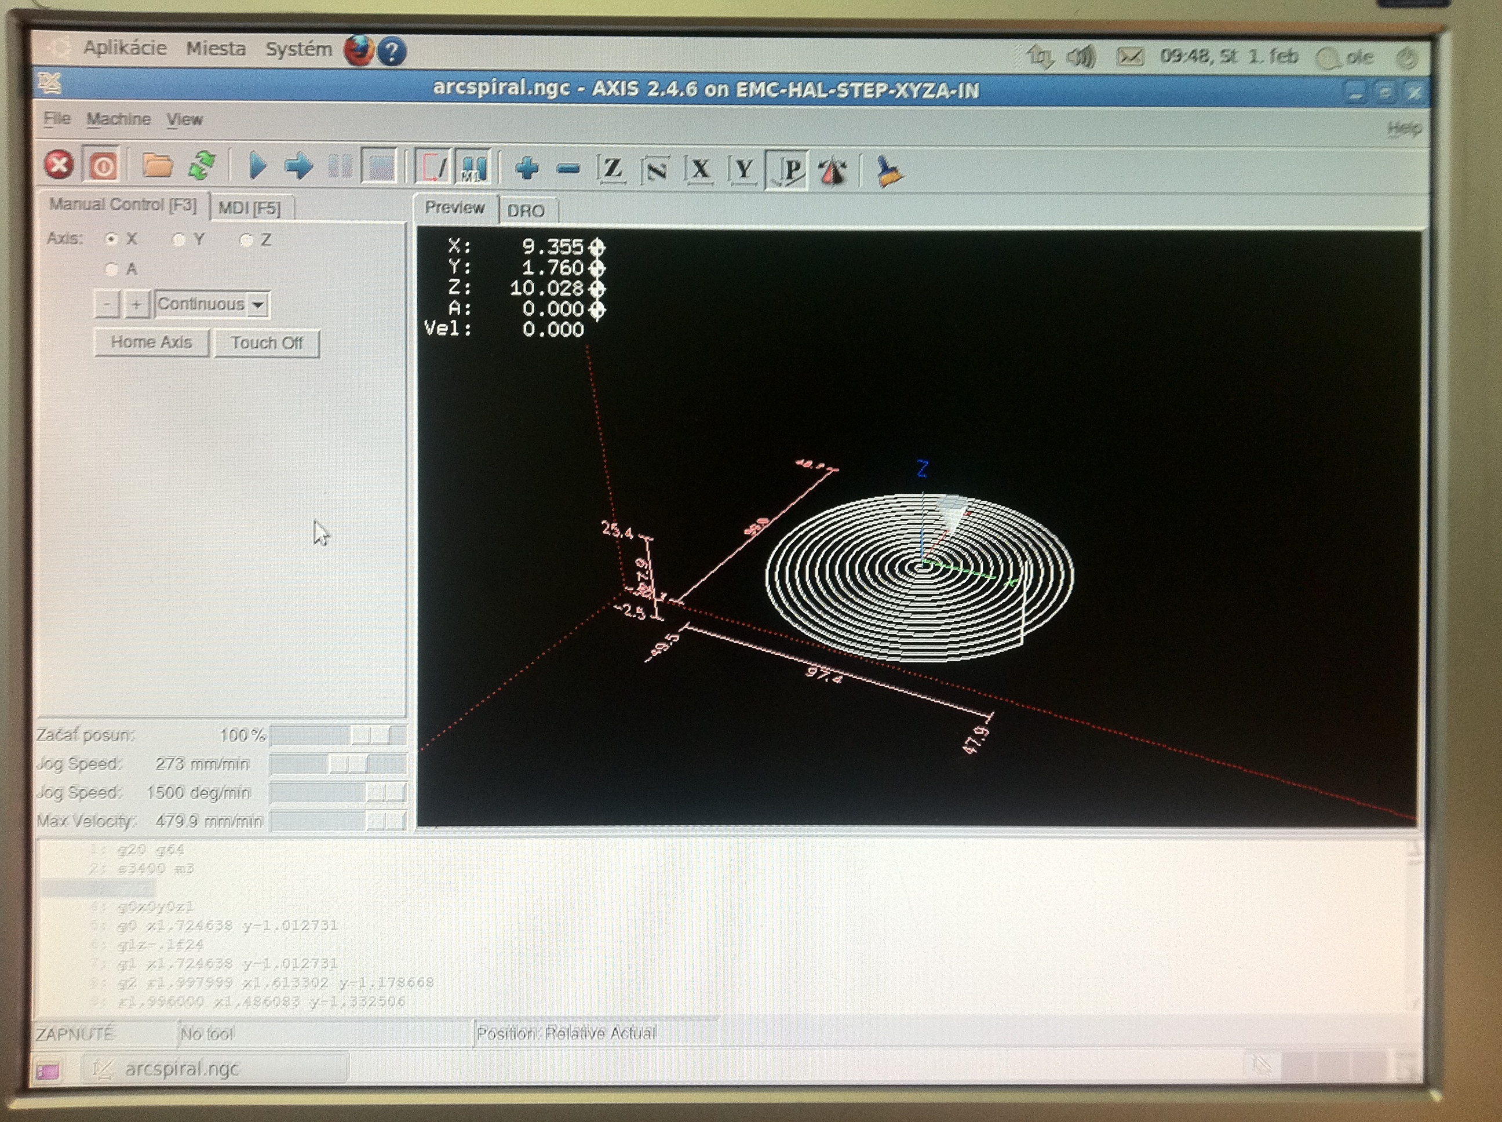1502x1122 pixels.
Task: Switch to the DRO tab
Action: click(526, 211)
